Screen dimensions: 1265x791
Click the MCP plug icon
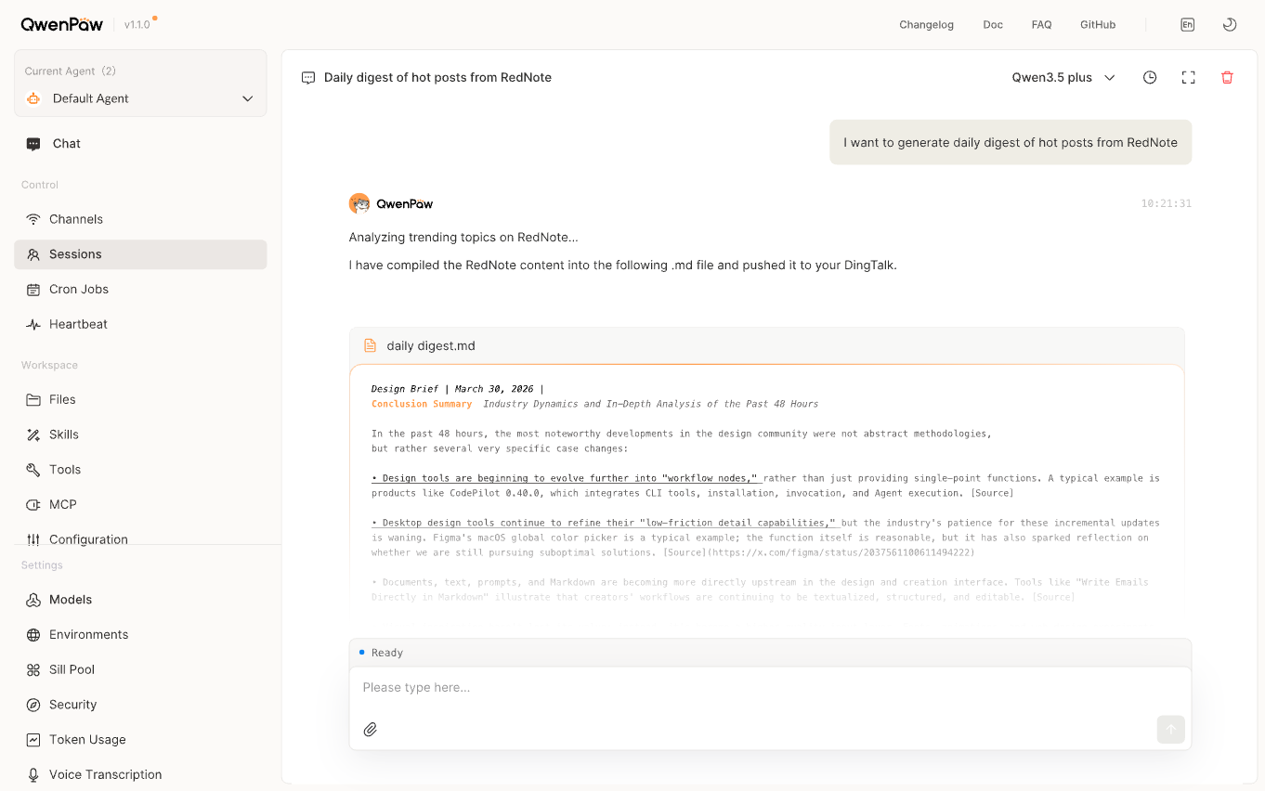pos(33,505)
